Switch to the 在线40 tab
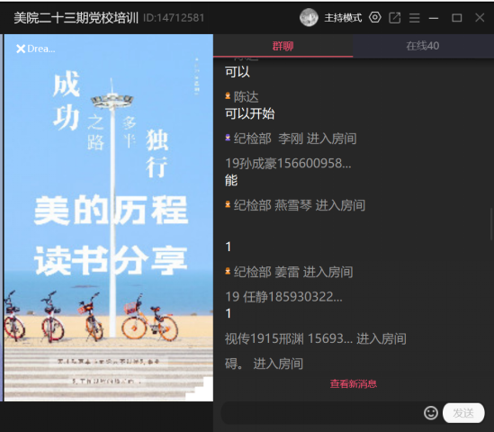494x432 pixels. (x=423, y=46)
